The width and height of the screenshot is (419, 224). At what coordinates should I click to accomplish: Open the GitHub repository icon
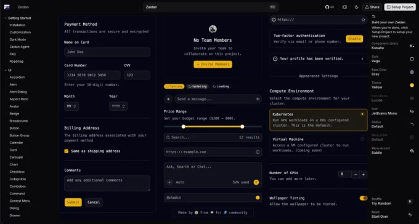327,7
